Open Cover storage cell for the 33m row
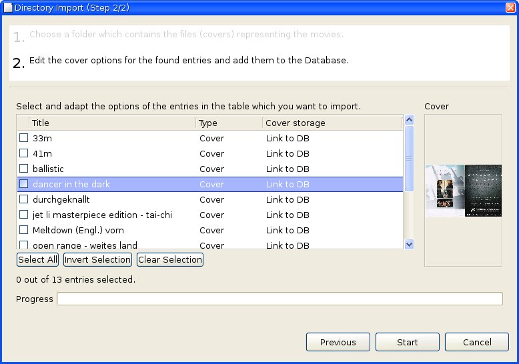 click(x=332, y=138)
